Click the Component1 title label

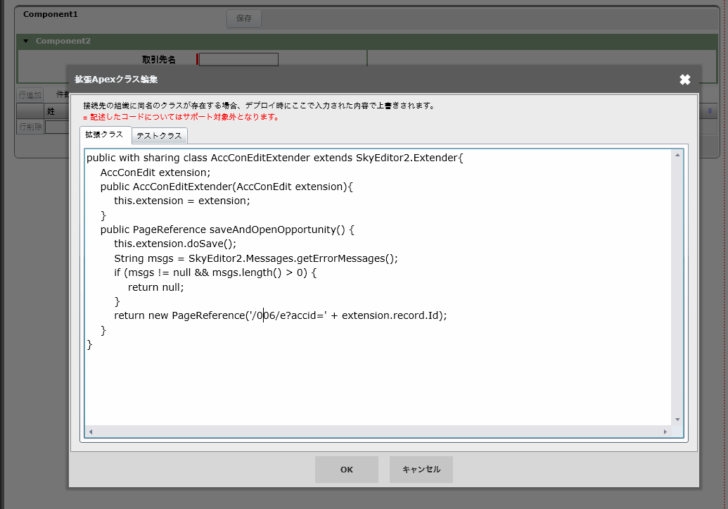[x=51, y=14]
